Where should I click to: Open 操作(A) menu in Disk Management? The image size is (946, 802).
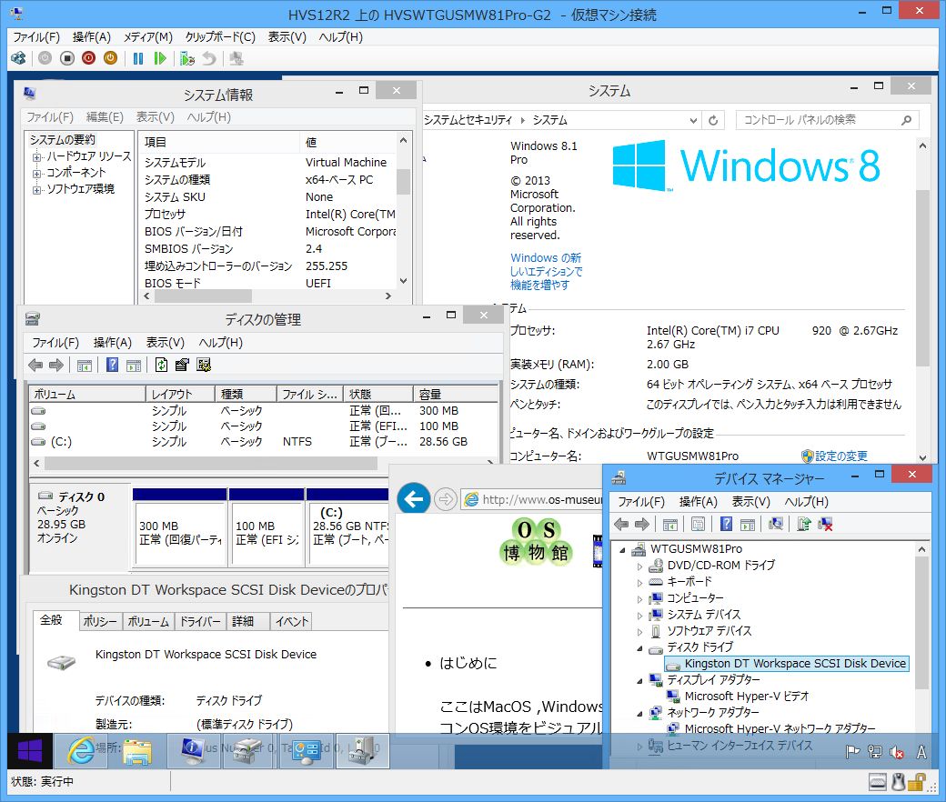pos(112,343)
